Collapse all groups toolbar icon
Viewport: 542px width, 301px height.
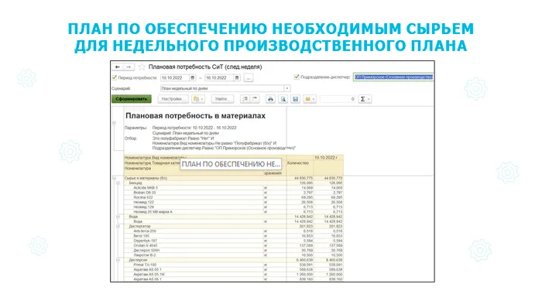pyautogui.click(x=255, y=99)
